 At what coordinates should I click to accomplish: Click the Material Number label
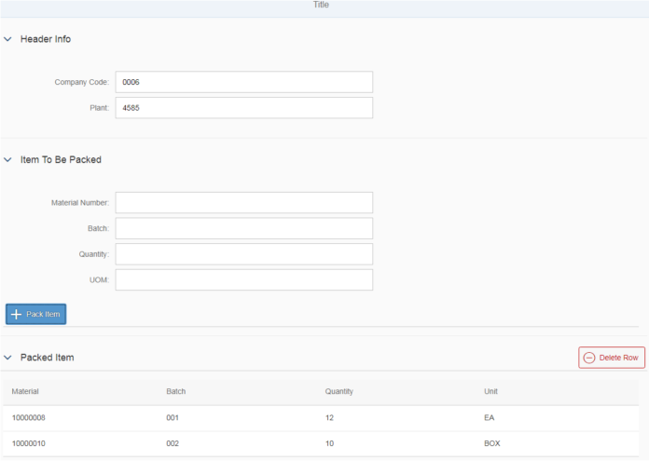80,203
